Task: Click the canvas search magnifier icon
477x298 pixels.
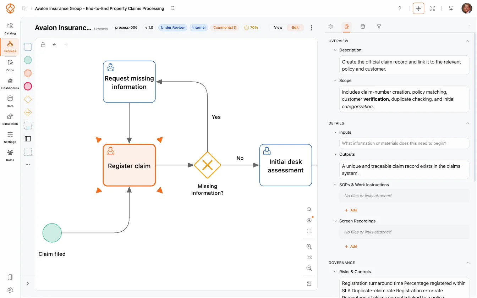Action: pos(309,210)
